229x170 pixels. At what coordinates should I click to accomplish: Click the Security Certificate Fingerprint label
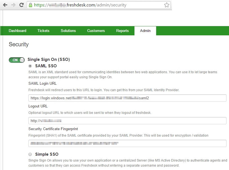[x=53, y=129]
